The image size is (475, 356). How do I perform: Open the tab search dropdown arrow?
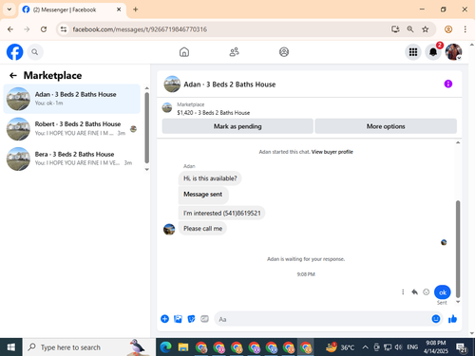click(x=9, y=9)
